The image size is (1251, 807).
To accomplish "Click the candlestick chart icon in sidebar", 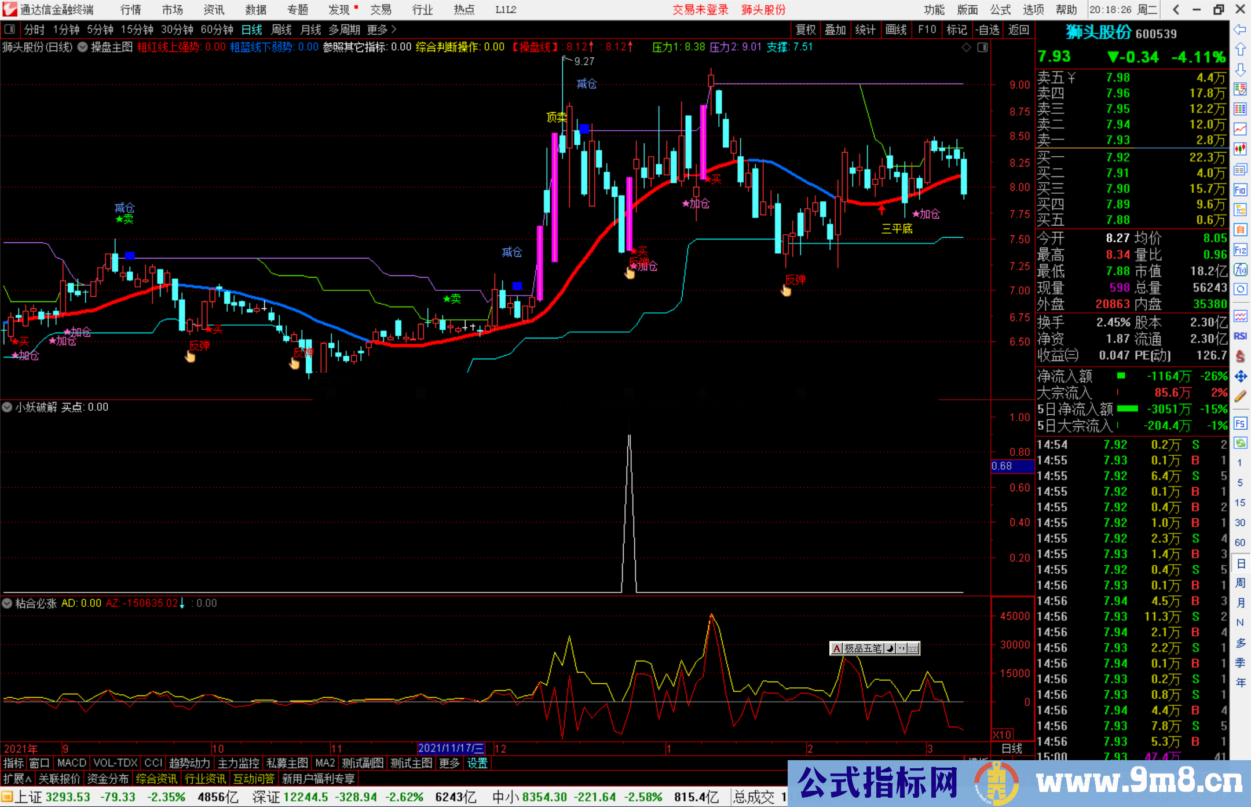I will [x=1240, y=149].
